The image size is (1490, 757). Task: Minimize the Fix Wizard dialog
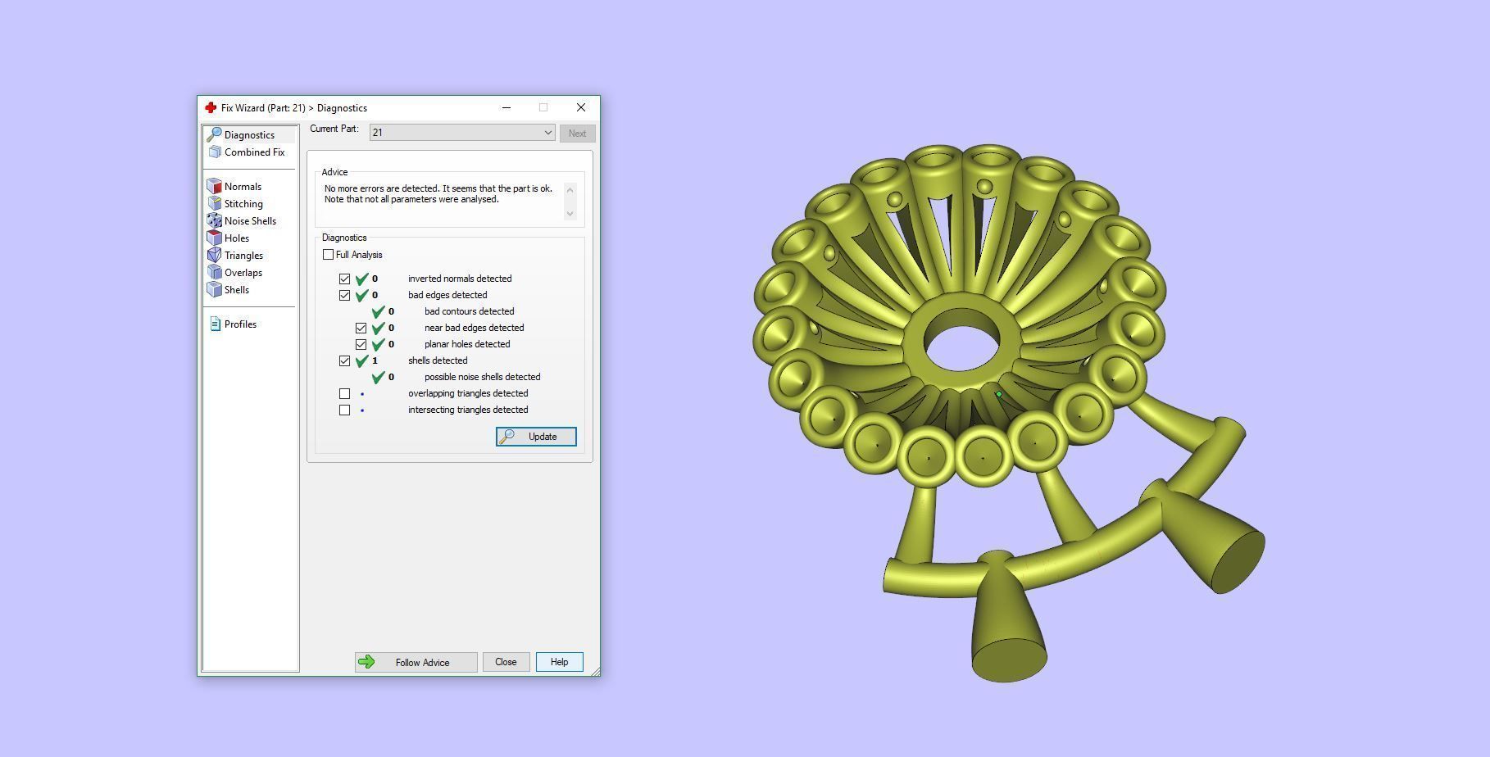(x=507, y=107)
